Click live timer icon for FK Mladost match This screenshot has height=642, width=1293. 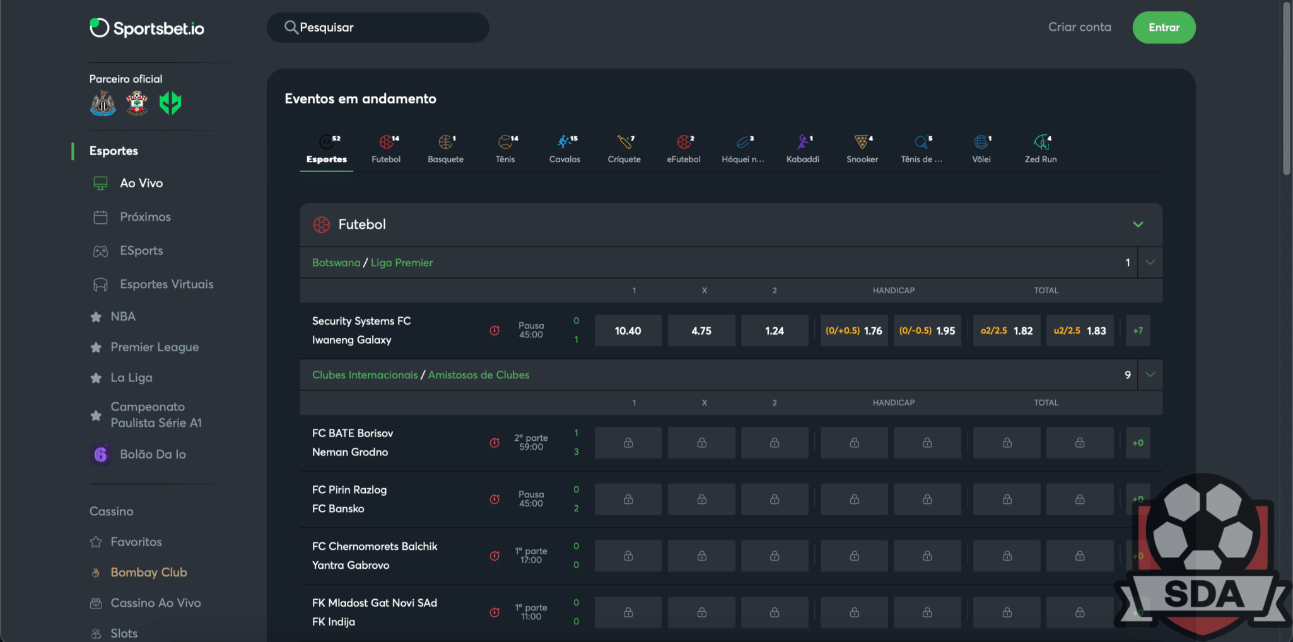[494, 612]
